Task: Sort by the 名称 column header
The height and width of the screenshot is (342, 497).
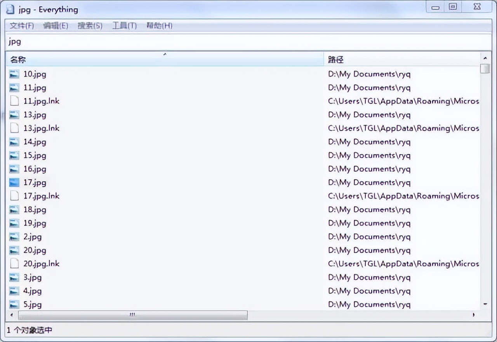Action: [165, 59]
